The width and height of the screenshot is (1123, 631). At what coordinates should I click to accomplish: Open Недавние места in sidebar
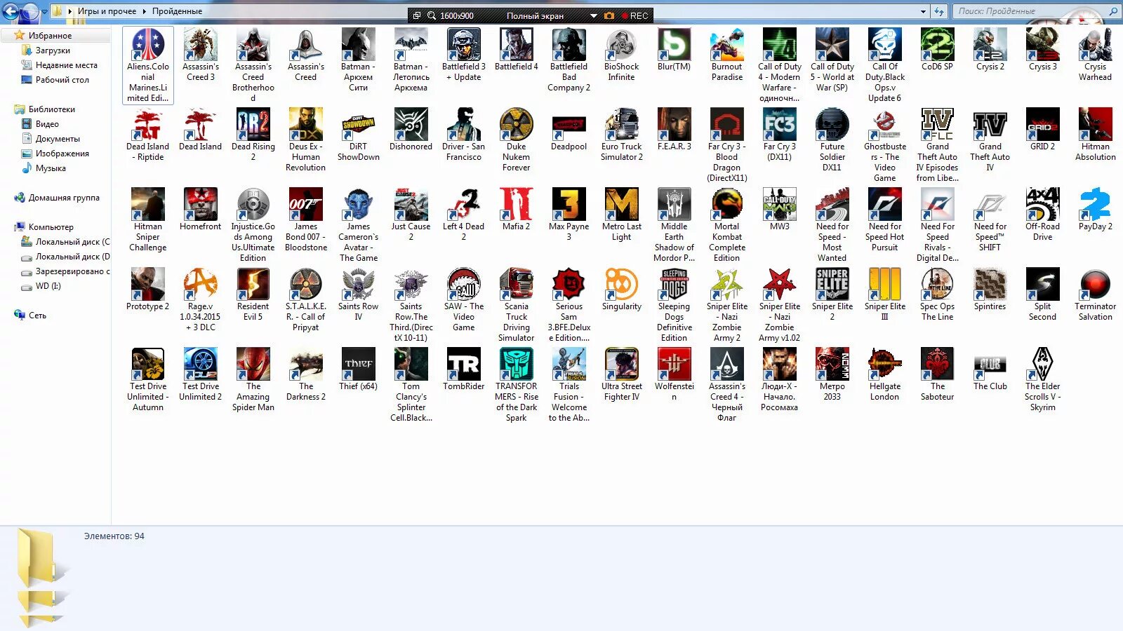click(66, 65)
